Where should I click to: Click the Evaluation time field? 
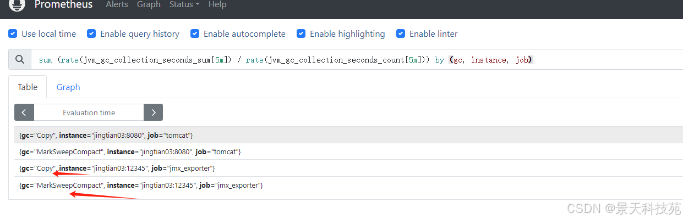pyautogui.click(x=89, y=113)
